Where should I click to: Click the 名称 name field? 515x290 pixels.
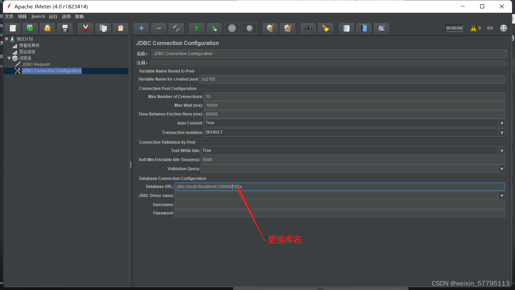coord(329,54)
